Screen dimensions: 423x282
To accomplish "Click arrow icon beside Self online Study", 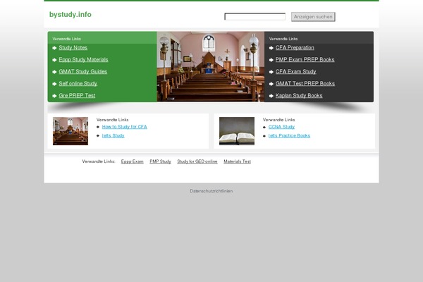I will 54,84.
